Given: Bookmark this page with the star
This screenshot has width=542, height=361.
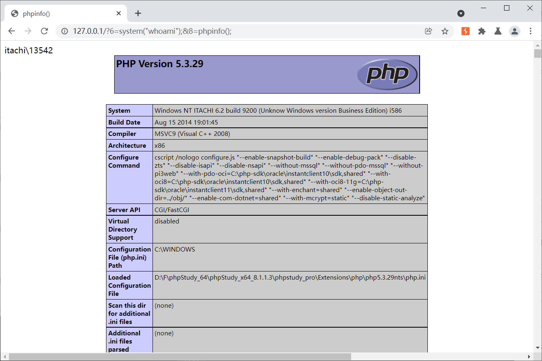Looking at the screenshot, I should [445, 31].
